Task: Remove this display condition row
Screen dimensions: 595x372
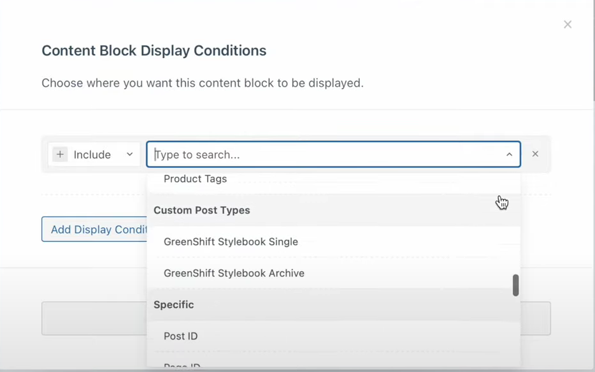Action: click(x=535, y=154)
